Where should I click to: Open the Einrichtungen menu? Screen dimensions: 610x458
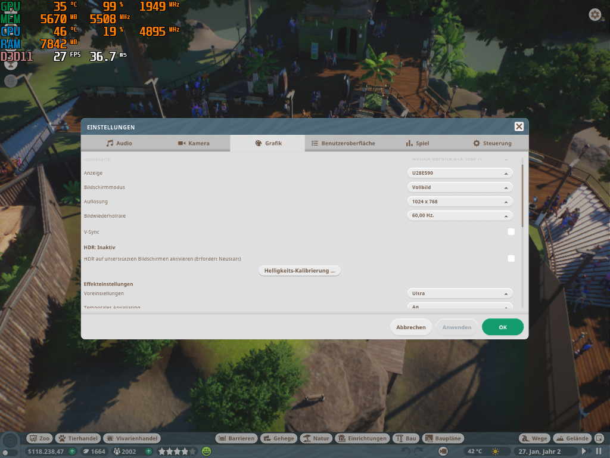(362, 438)
